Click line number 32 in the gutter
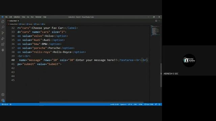Screen dimensions: 216x121 (x=13, y=28)
